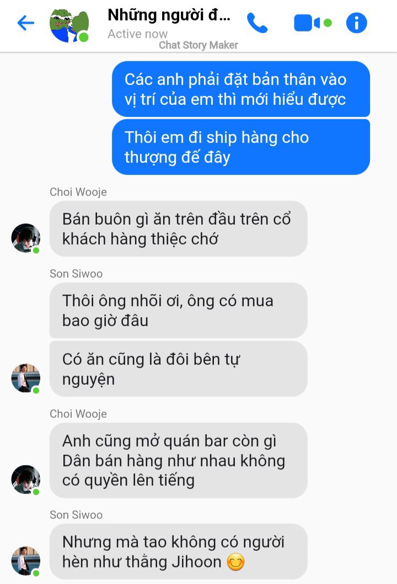397x584 pixels.
Task: Tap Son Siwoo avatar beside tự nguyện message
Action: (x=26, y=378)
